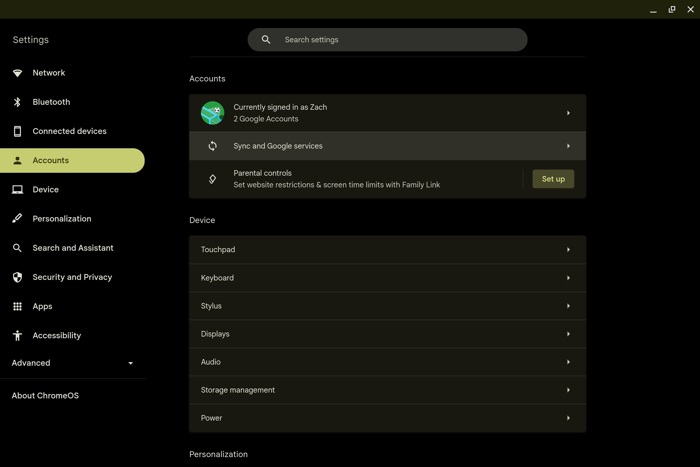
Task: Click the Sync and Google services icon
Action: [213, 146]
